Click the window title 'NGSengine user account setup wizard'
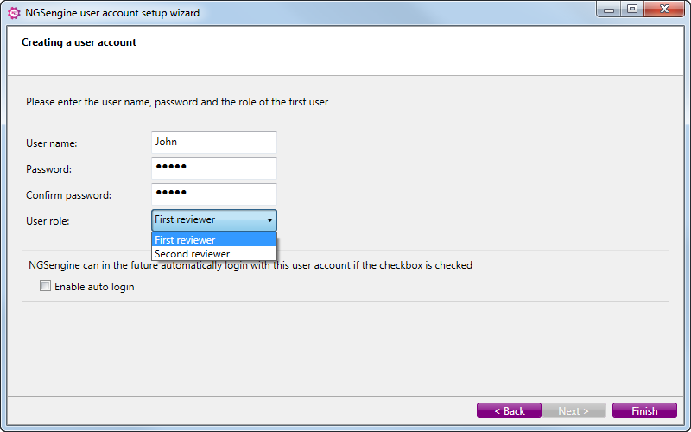Viewport: 691px width, 432px height. pyautogui.click(x=112, y=13)
